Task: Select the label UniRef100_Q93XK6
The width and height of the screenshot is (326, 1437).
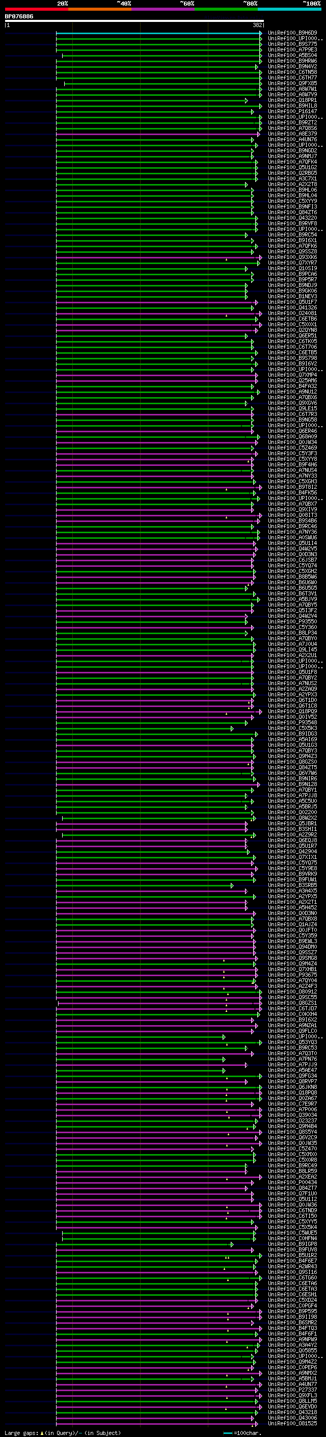Action: (292, 257)
